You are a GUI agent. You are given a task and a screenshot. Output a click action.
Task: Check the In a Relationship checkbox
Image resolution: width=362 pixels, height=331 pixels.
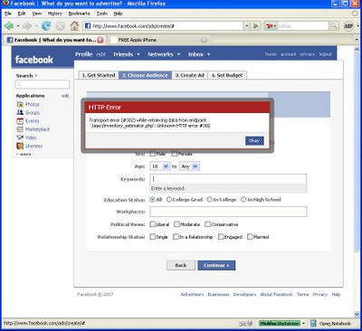(x=176, y=237)
